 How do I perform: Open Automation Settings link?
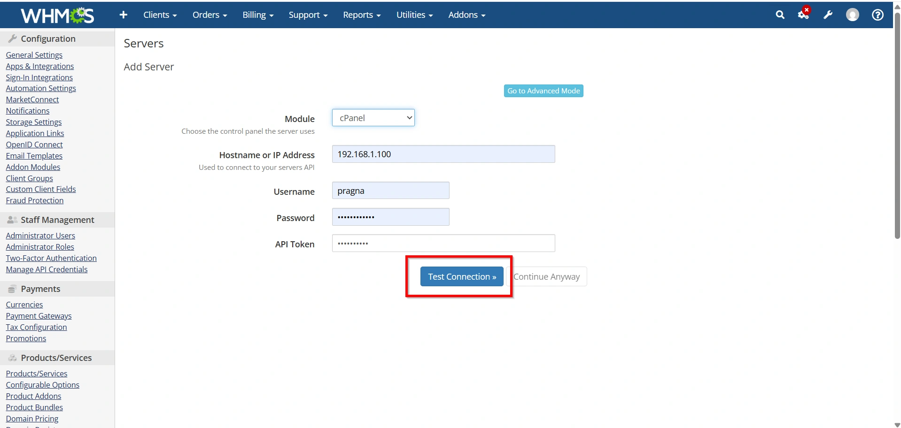(x=41, y=89)
